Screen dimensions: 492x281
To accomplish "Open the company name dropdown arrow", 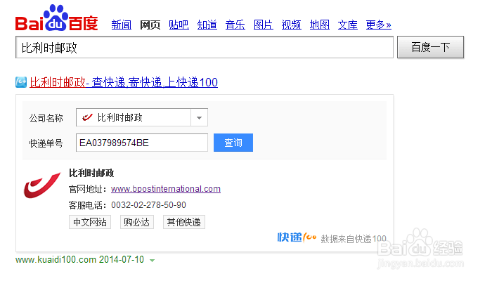I will point(199,117).
